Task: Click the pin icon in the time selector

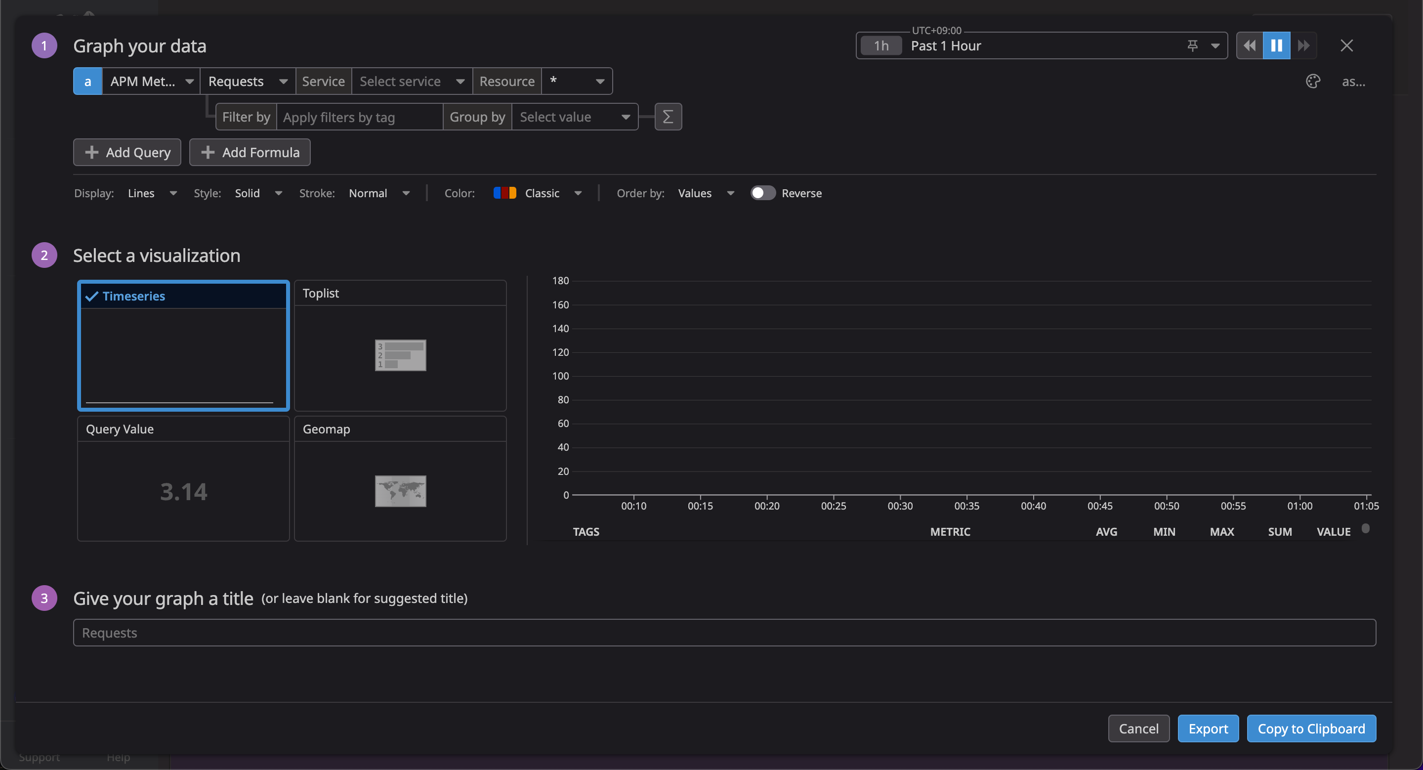Action: tap(1192, 45)
